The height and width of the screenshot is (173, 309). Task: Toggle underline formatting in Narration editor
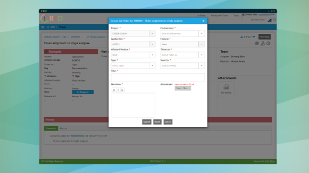click(x=122, y=90)
